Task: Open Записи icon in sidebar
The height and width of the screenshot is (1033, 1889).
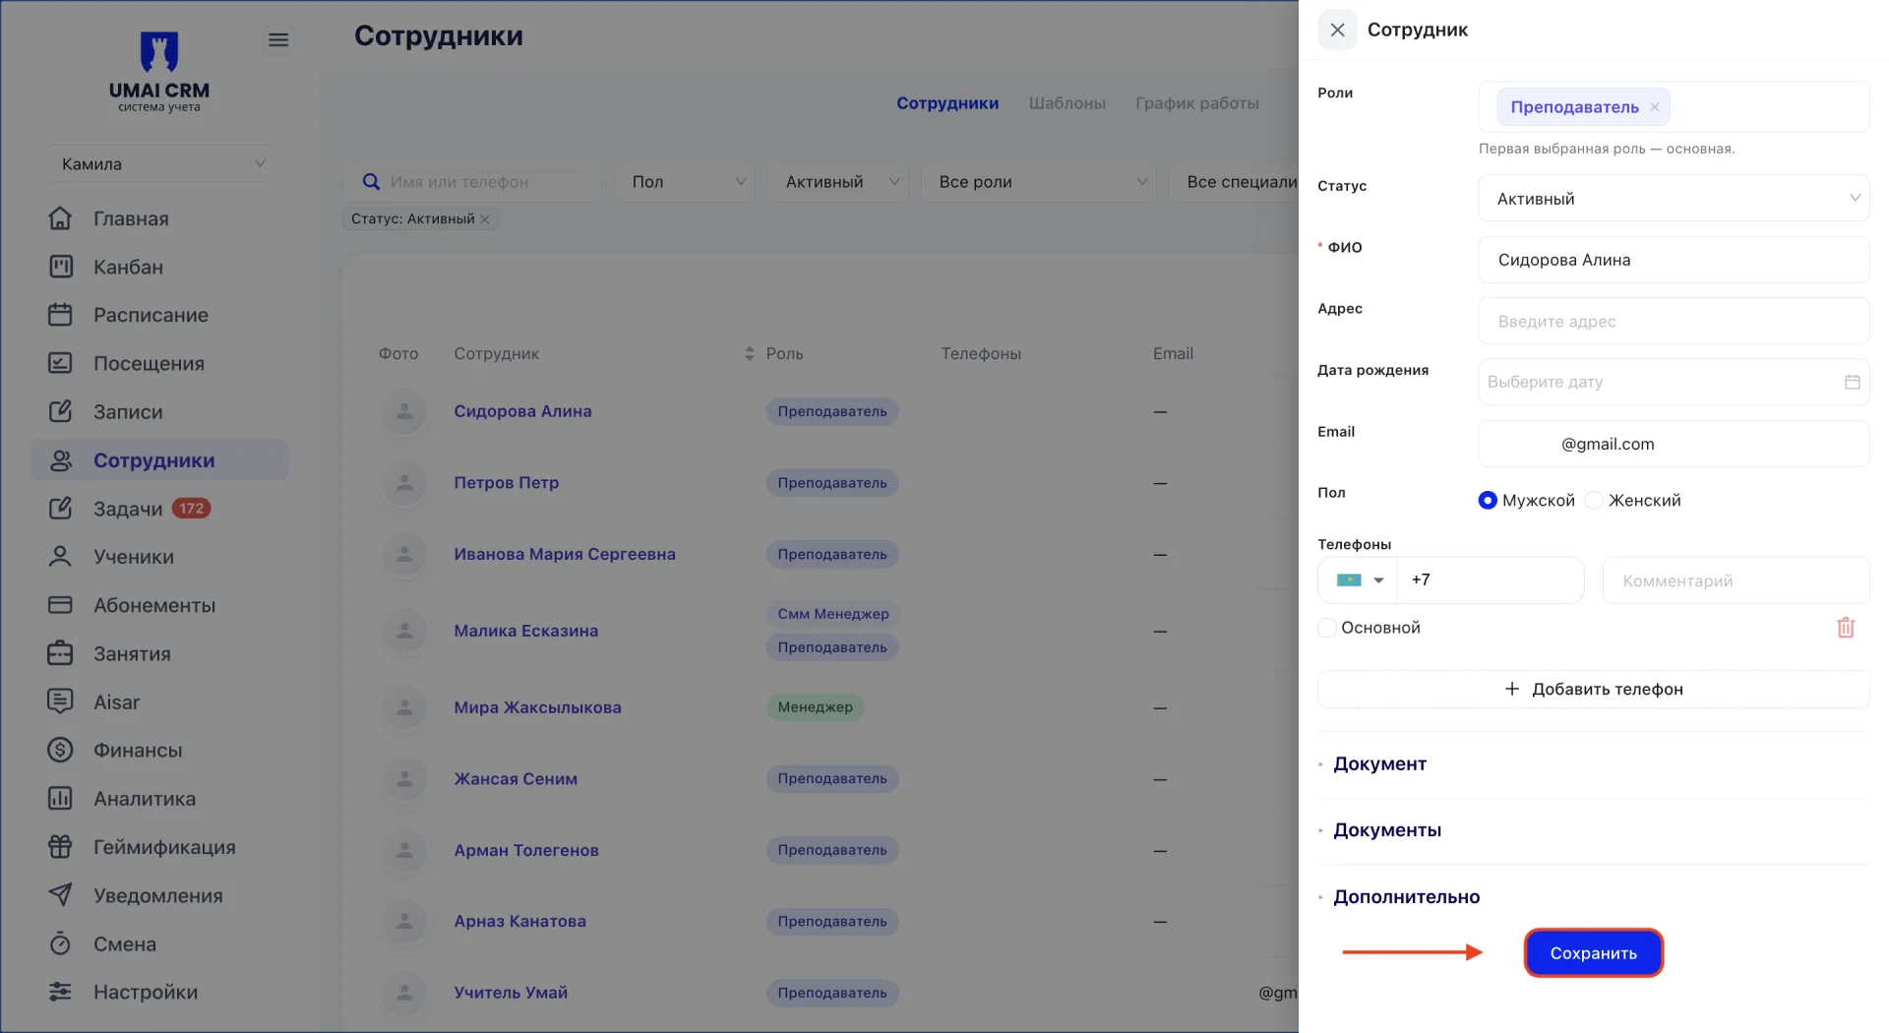Action: [60, 411]
